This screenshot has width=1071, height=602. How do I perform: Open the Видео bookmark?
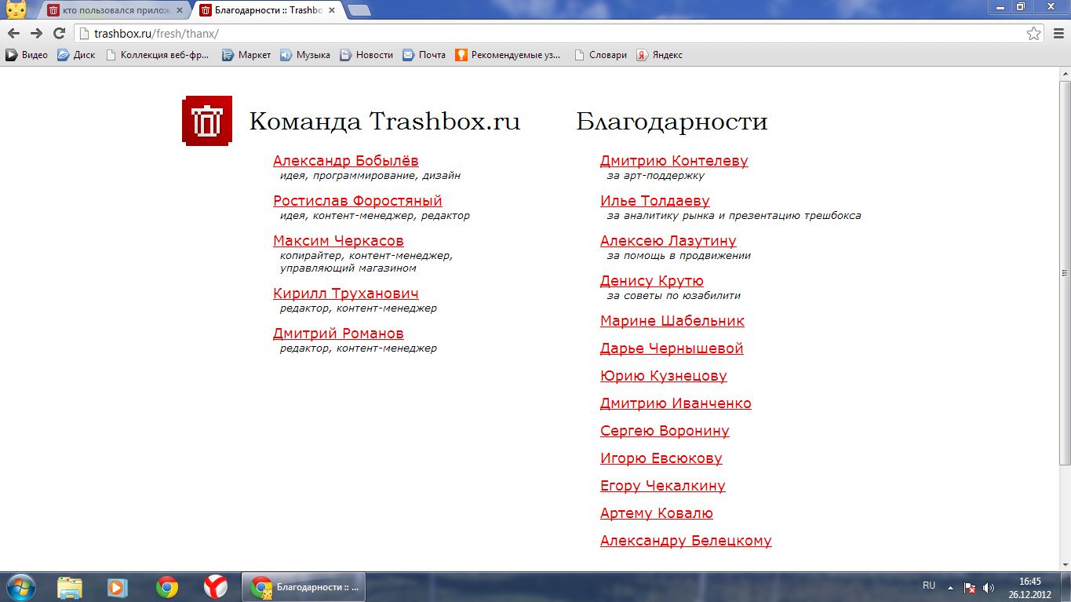[27, 55]
